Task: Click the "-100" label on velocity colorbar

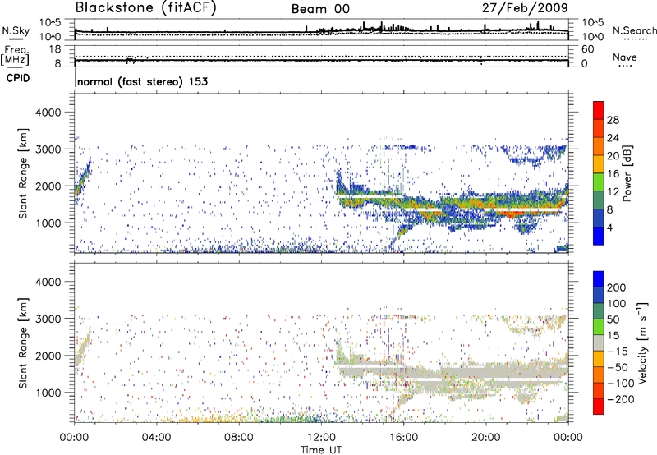Action: tap(620, 383)
